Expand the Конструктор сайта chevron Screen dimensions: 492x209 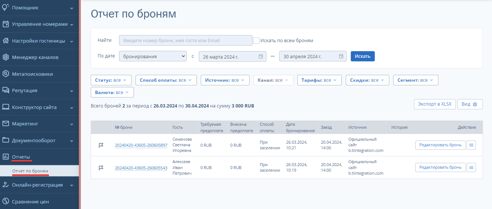(72, 107)
